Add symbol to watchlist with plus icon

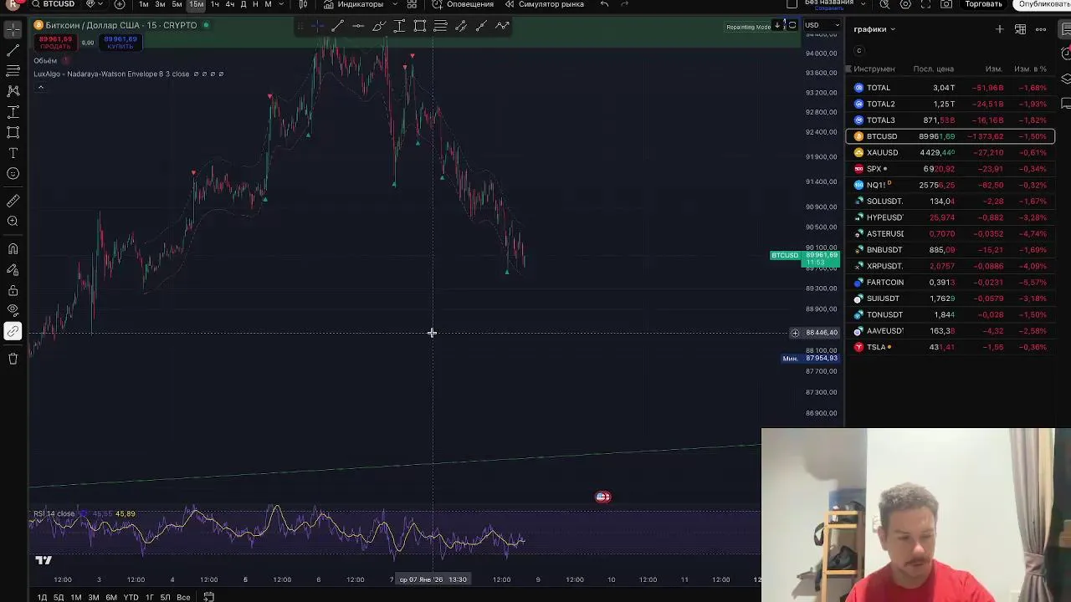point(1000,29)
